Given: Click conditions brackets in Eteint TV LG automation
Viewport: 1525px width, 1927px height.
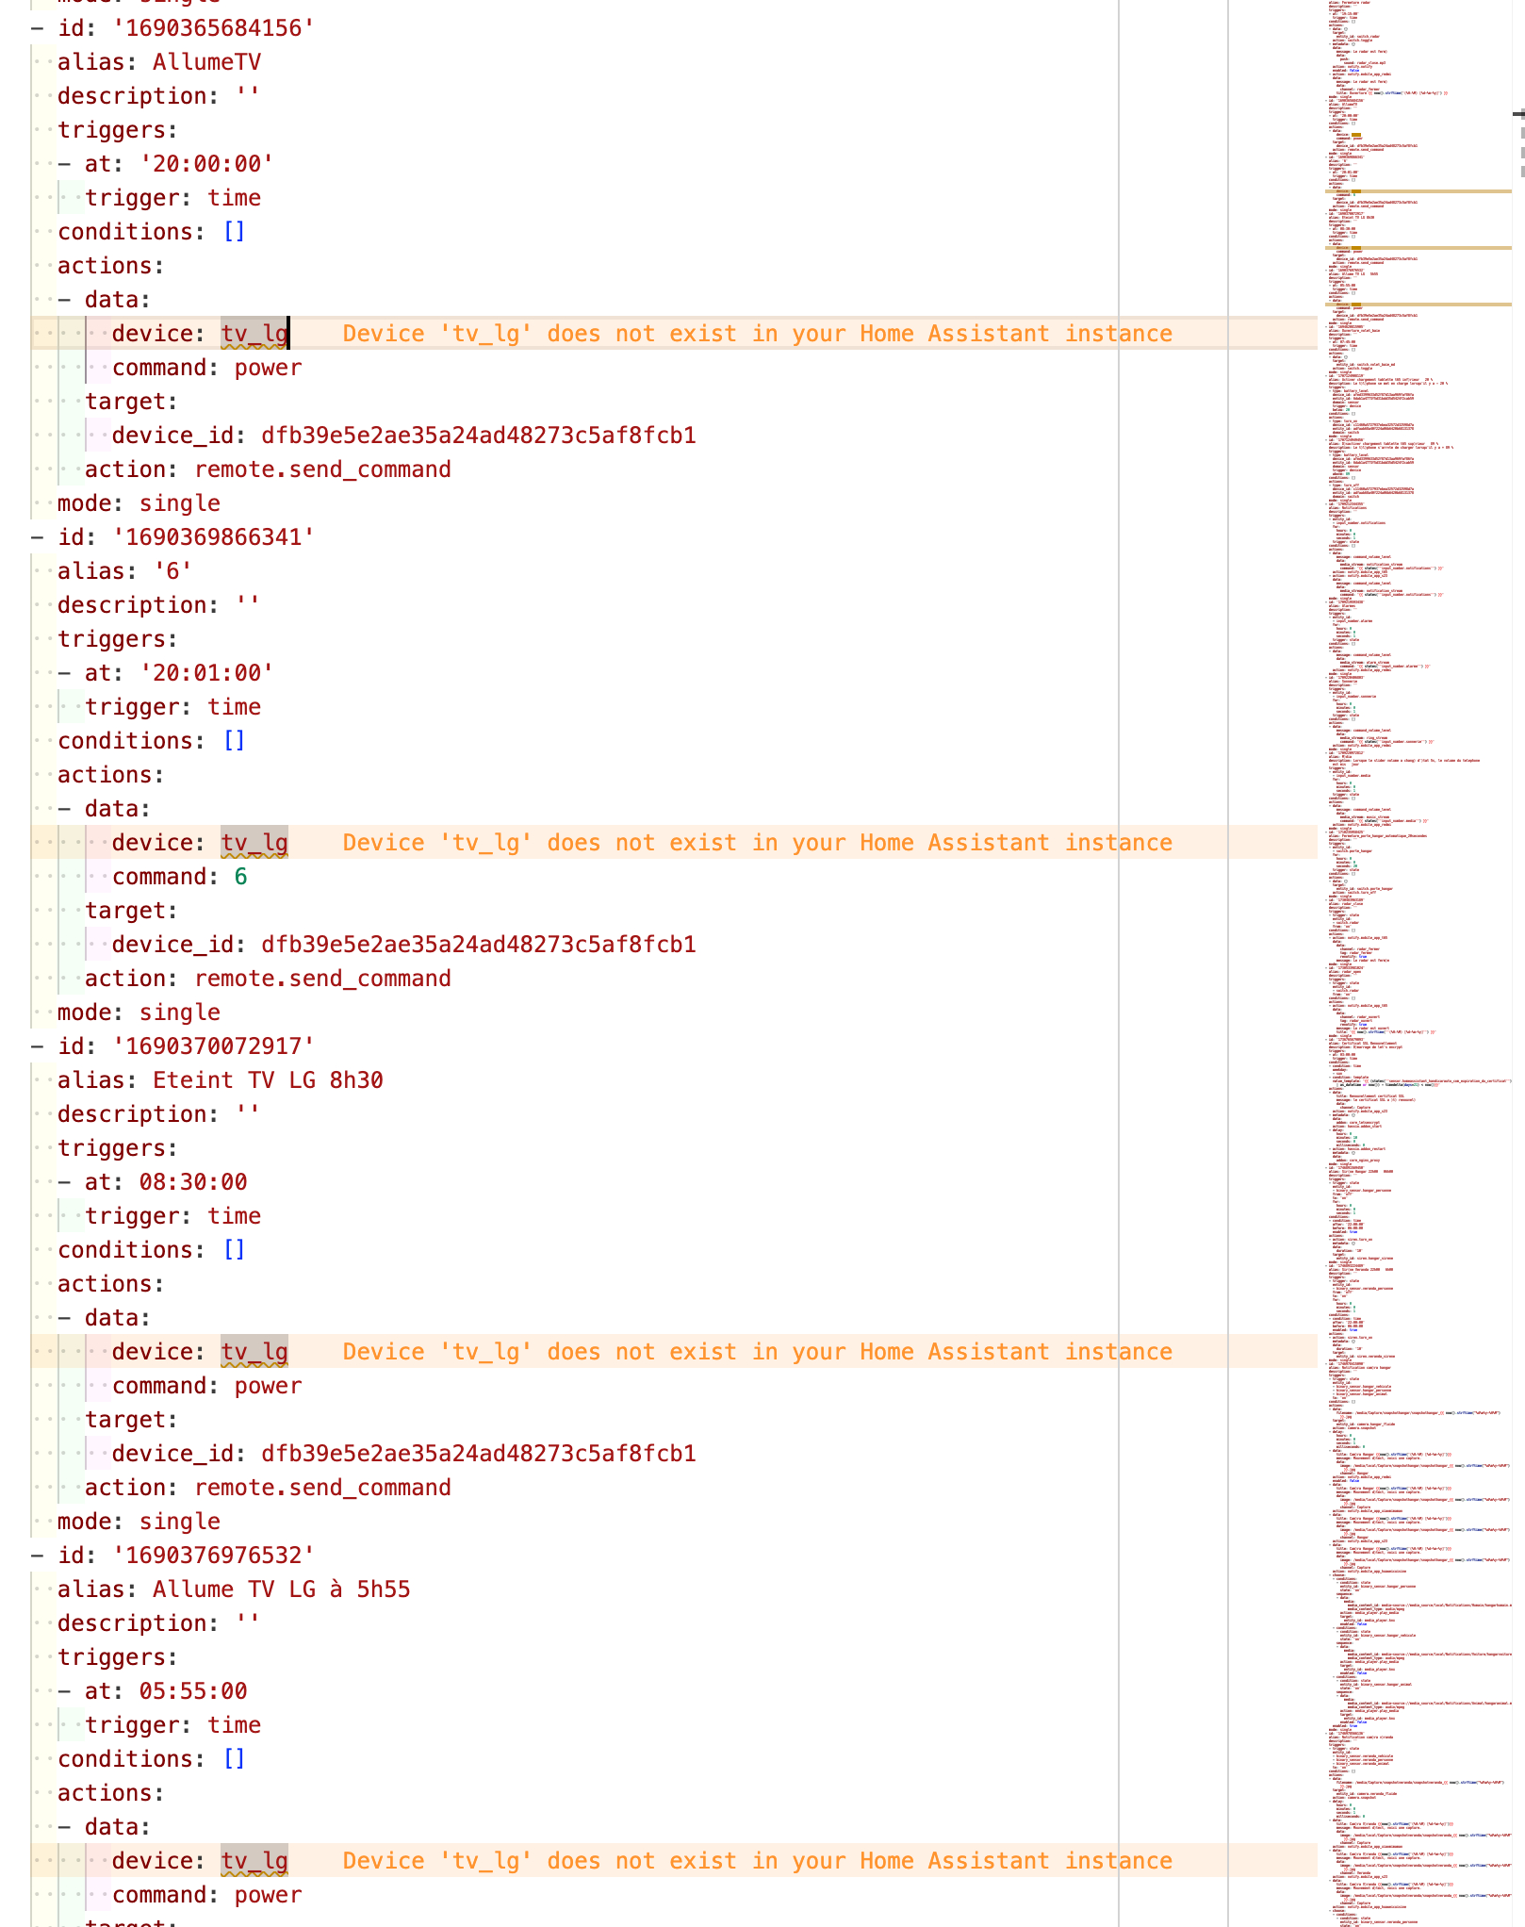Looking at the screenshot, I should tap(234, 1250).
